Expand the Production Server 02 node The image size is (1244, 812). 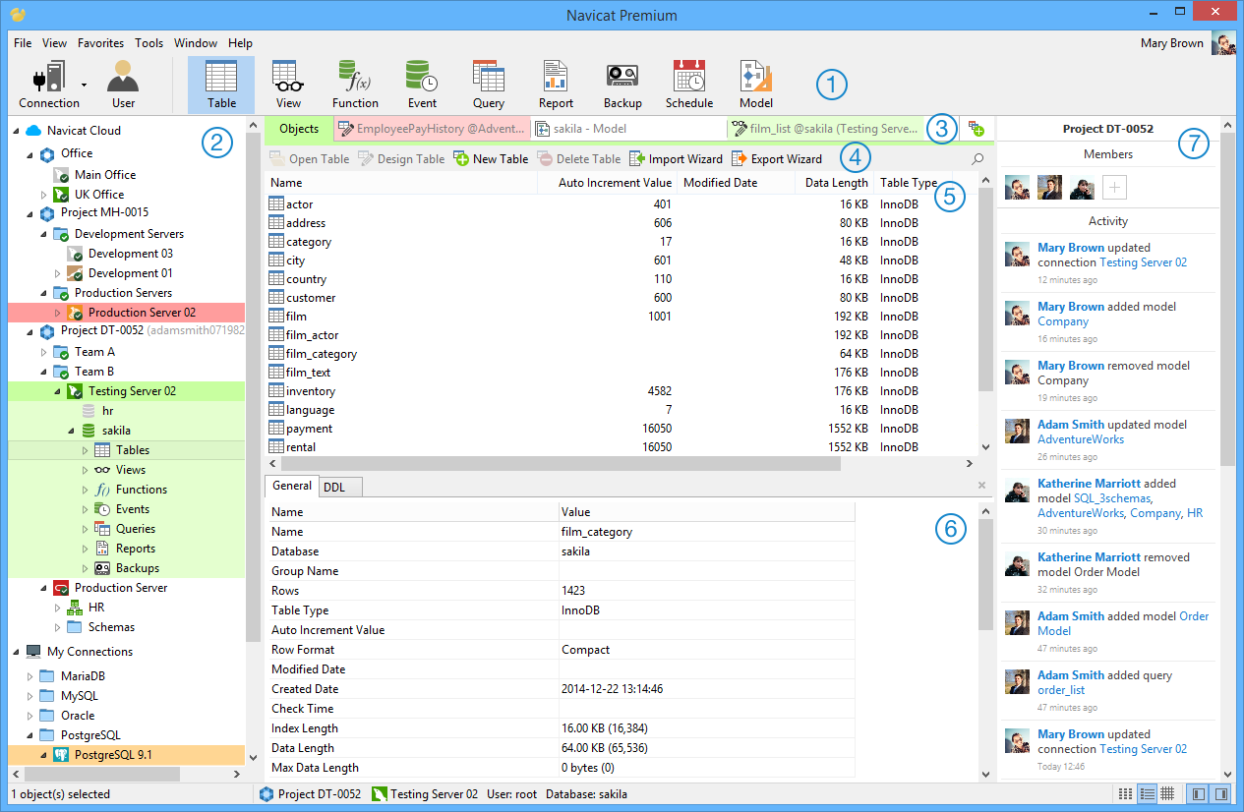57,313
